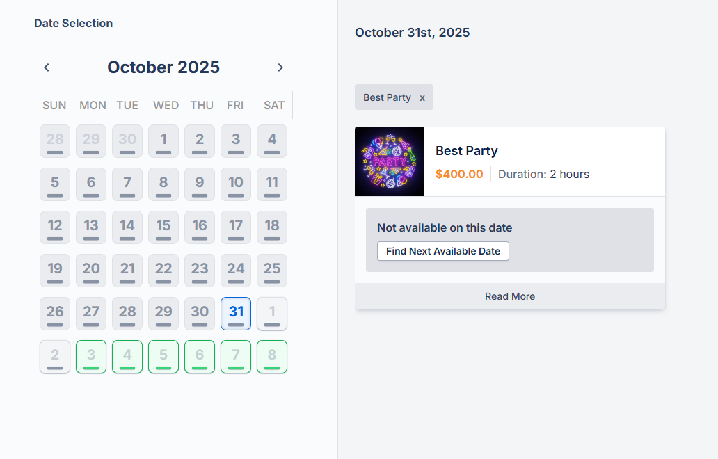
Task: Select October 24 date cell
Action: (x=236, y=271)
